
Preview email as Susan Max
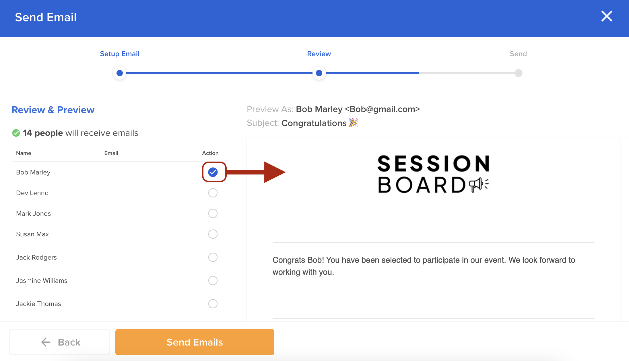click(x=213, y=234)
